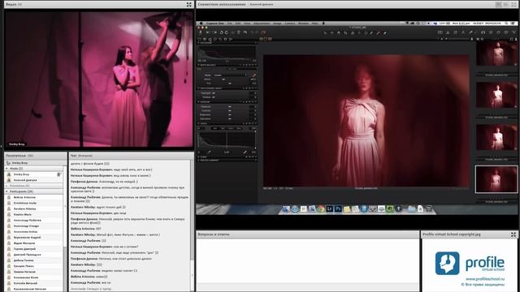The image size is (520, 292).
Task: Collapse the White Balance tool panel
Action: coord(199,65)
